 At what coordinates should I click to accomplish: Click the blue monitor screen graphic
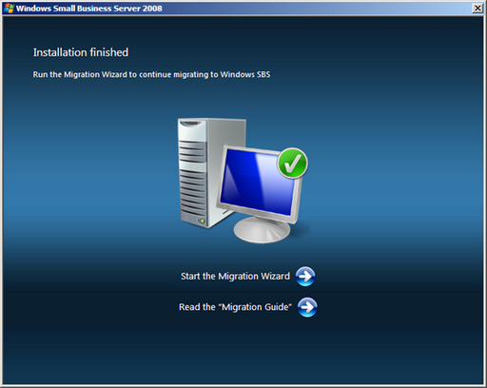[258, 183]
